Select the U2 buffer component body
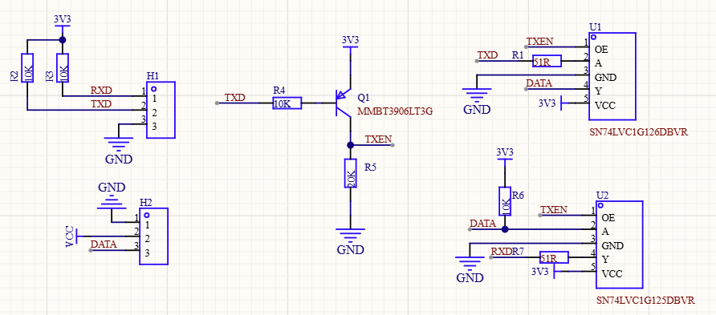This screenshot has width=716, height=315. pyautogui.click(x=619, y=244)
